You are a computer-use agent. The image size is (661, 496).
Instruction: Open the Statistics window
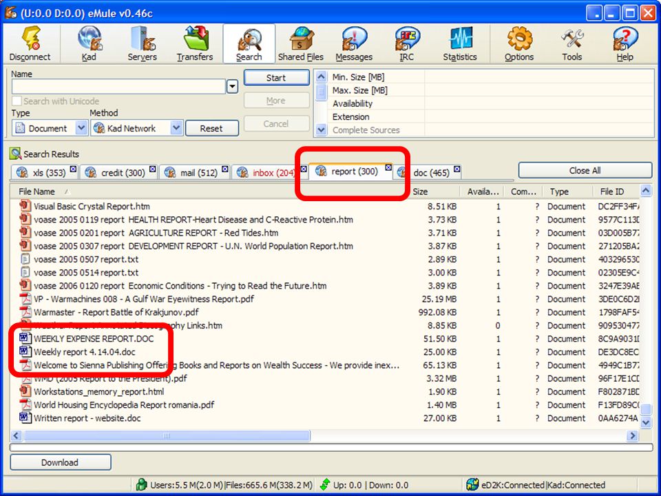(460, 43)
